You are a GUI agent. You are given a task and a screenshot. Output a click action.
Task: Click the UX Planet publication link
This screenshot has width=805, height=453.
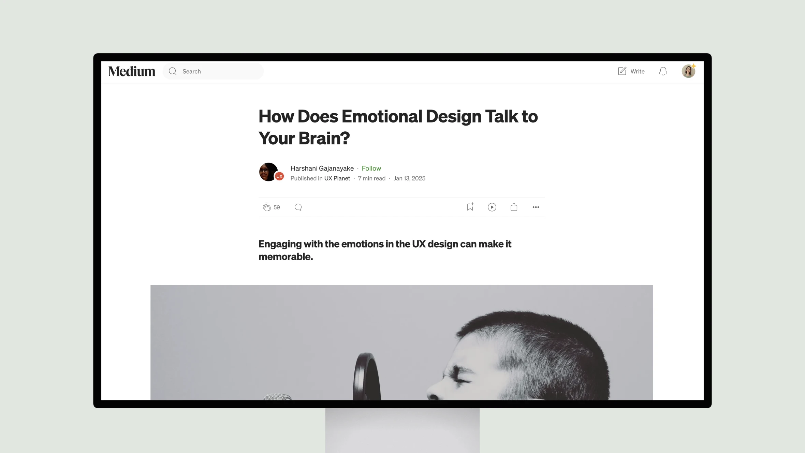click(x=337, y=178)
